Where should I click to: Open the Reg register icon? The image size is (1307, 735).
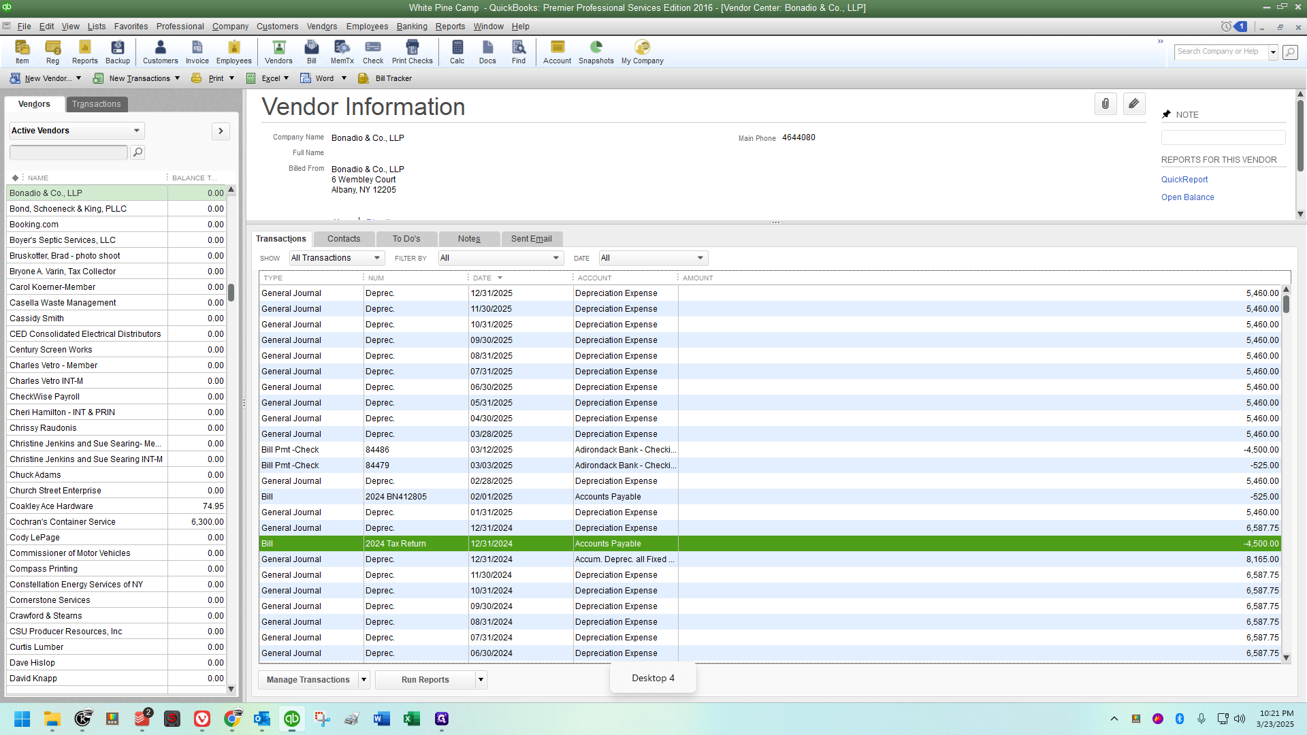pos(52,52)
